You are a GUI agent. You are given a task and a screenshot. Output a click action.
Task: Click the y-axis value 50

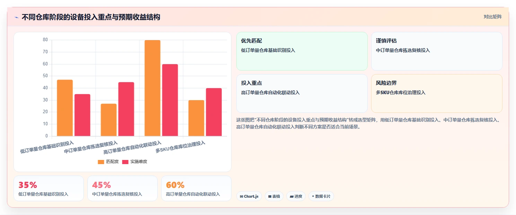(x=45, y=76)
